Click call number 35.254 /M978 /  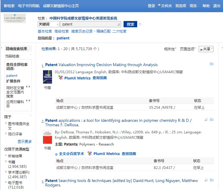coord(162,108)
